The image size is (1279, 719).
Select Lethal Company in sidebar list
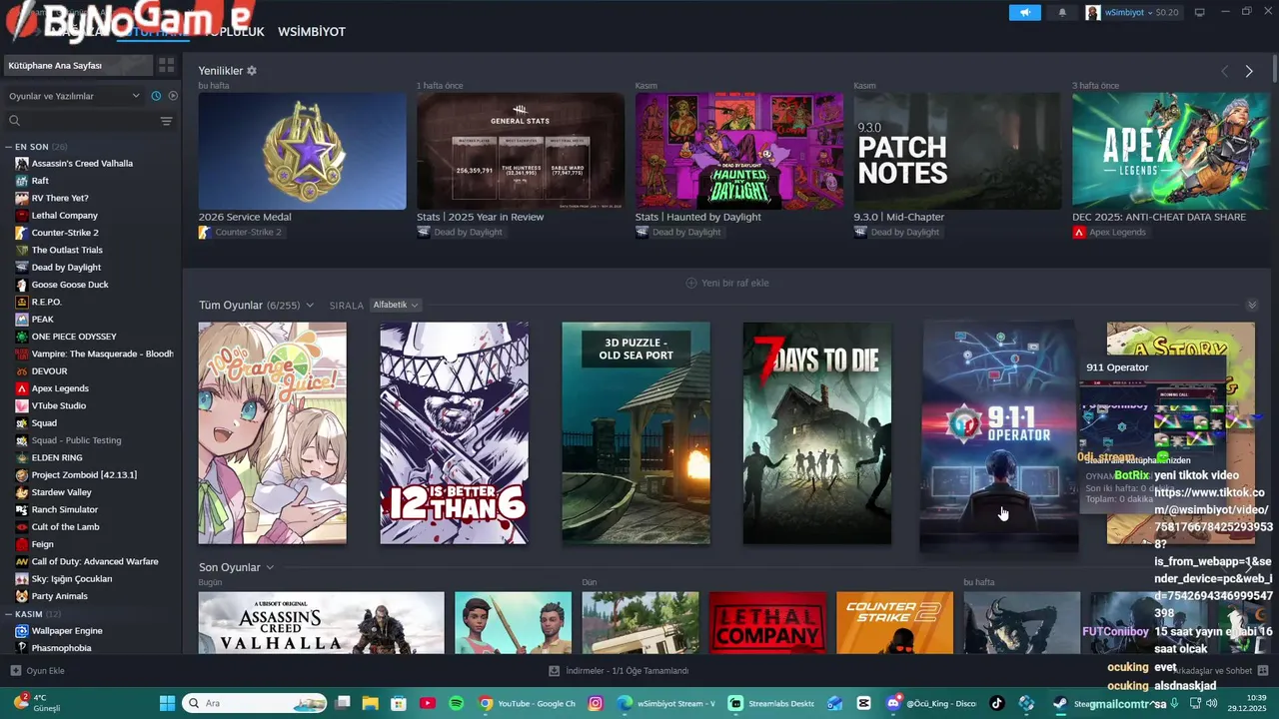(x=65, y=216)
